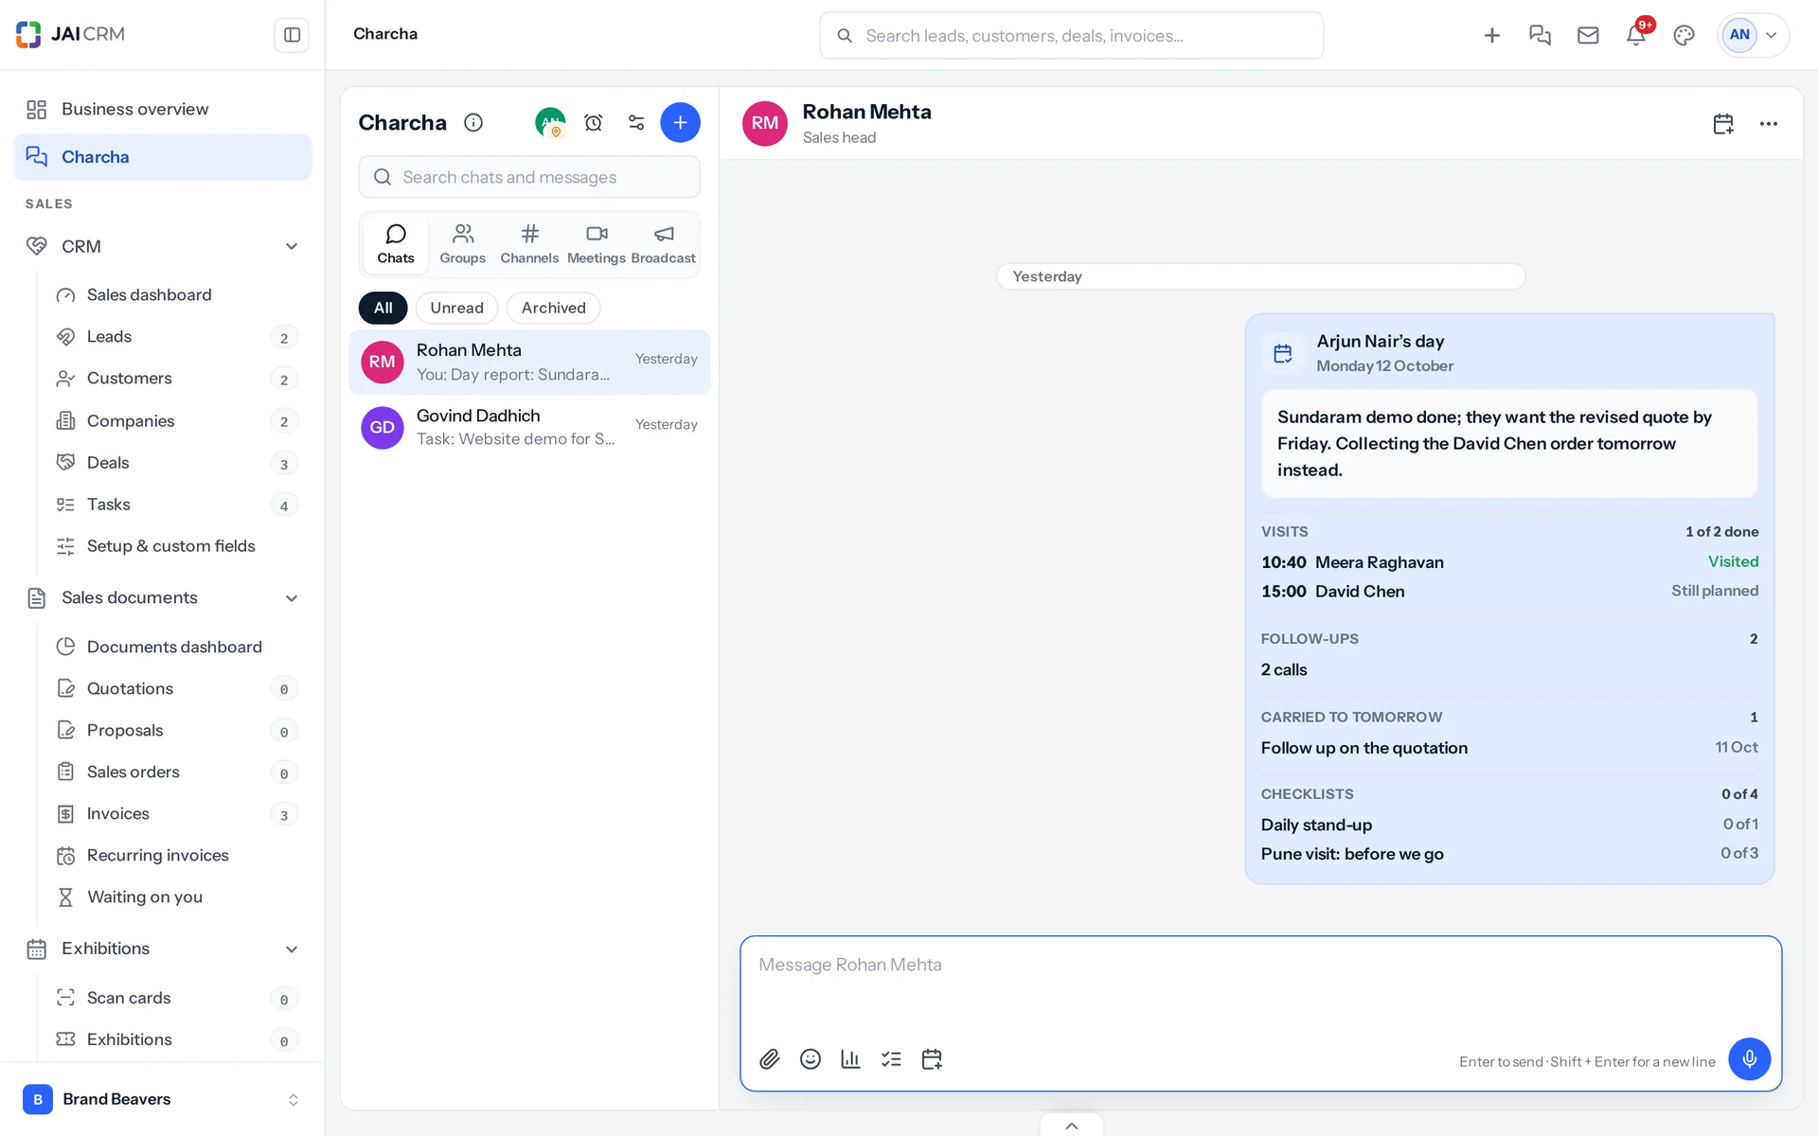Focus the Message Rohan Mehta input box

(x=1260, y=985)
